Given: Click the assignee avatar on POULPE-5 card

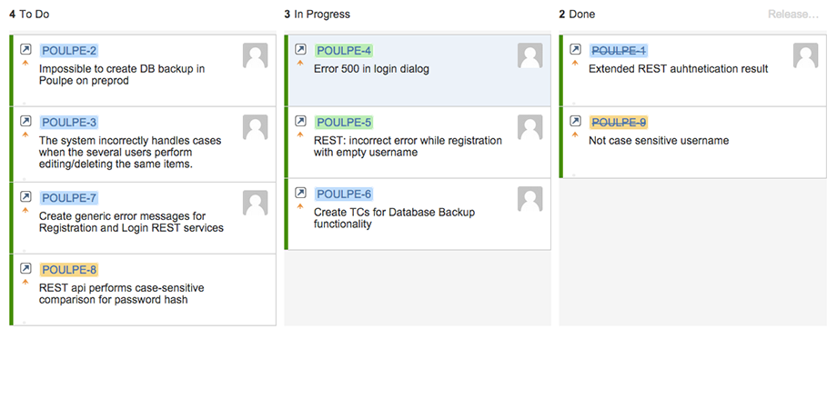Looking at the screenshot, I should (x=530, y=127).
